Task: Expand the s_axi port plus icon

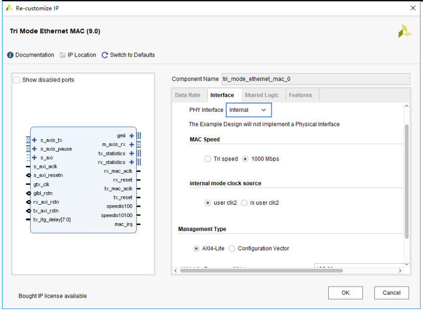Action: [x=35, y=157]
